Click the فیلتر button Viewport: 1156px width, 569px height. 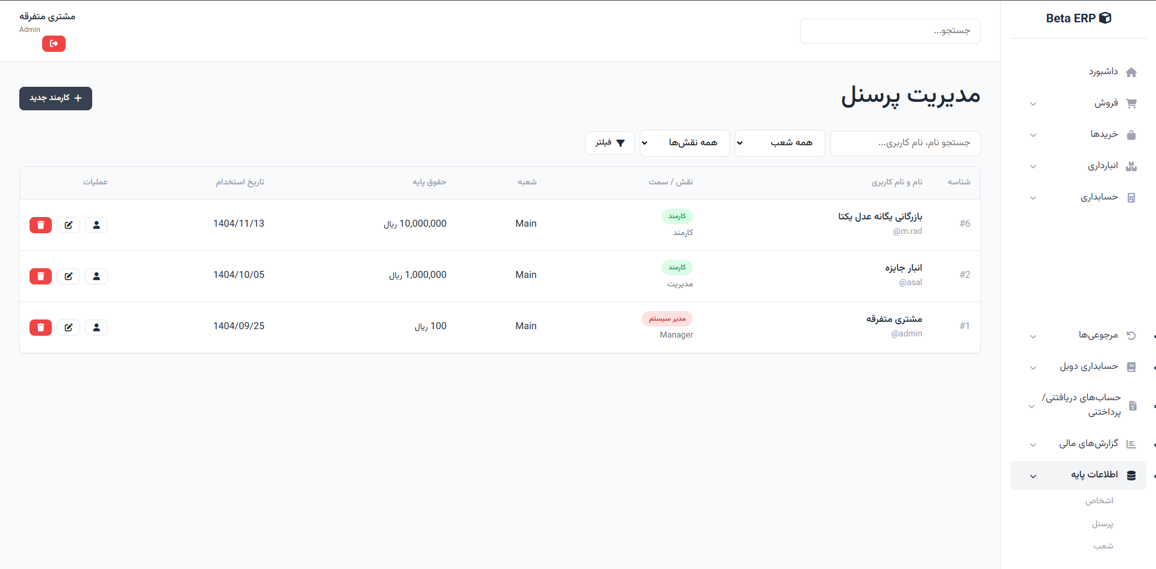610,143
